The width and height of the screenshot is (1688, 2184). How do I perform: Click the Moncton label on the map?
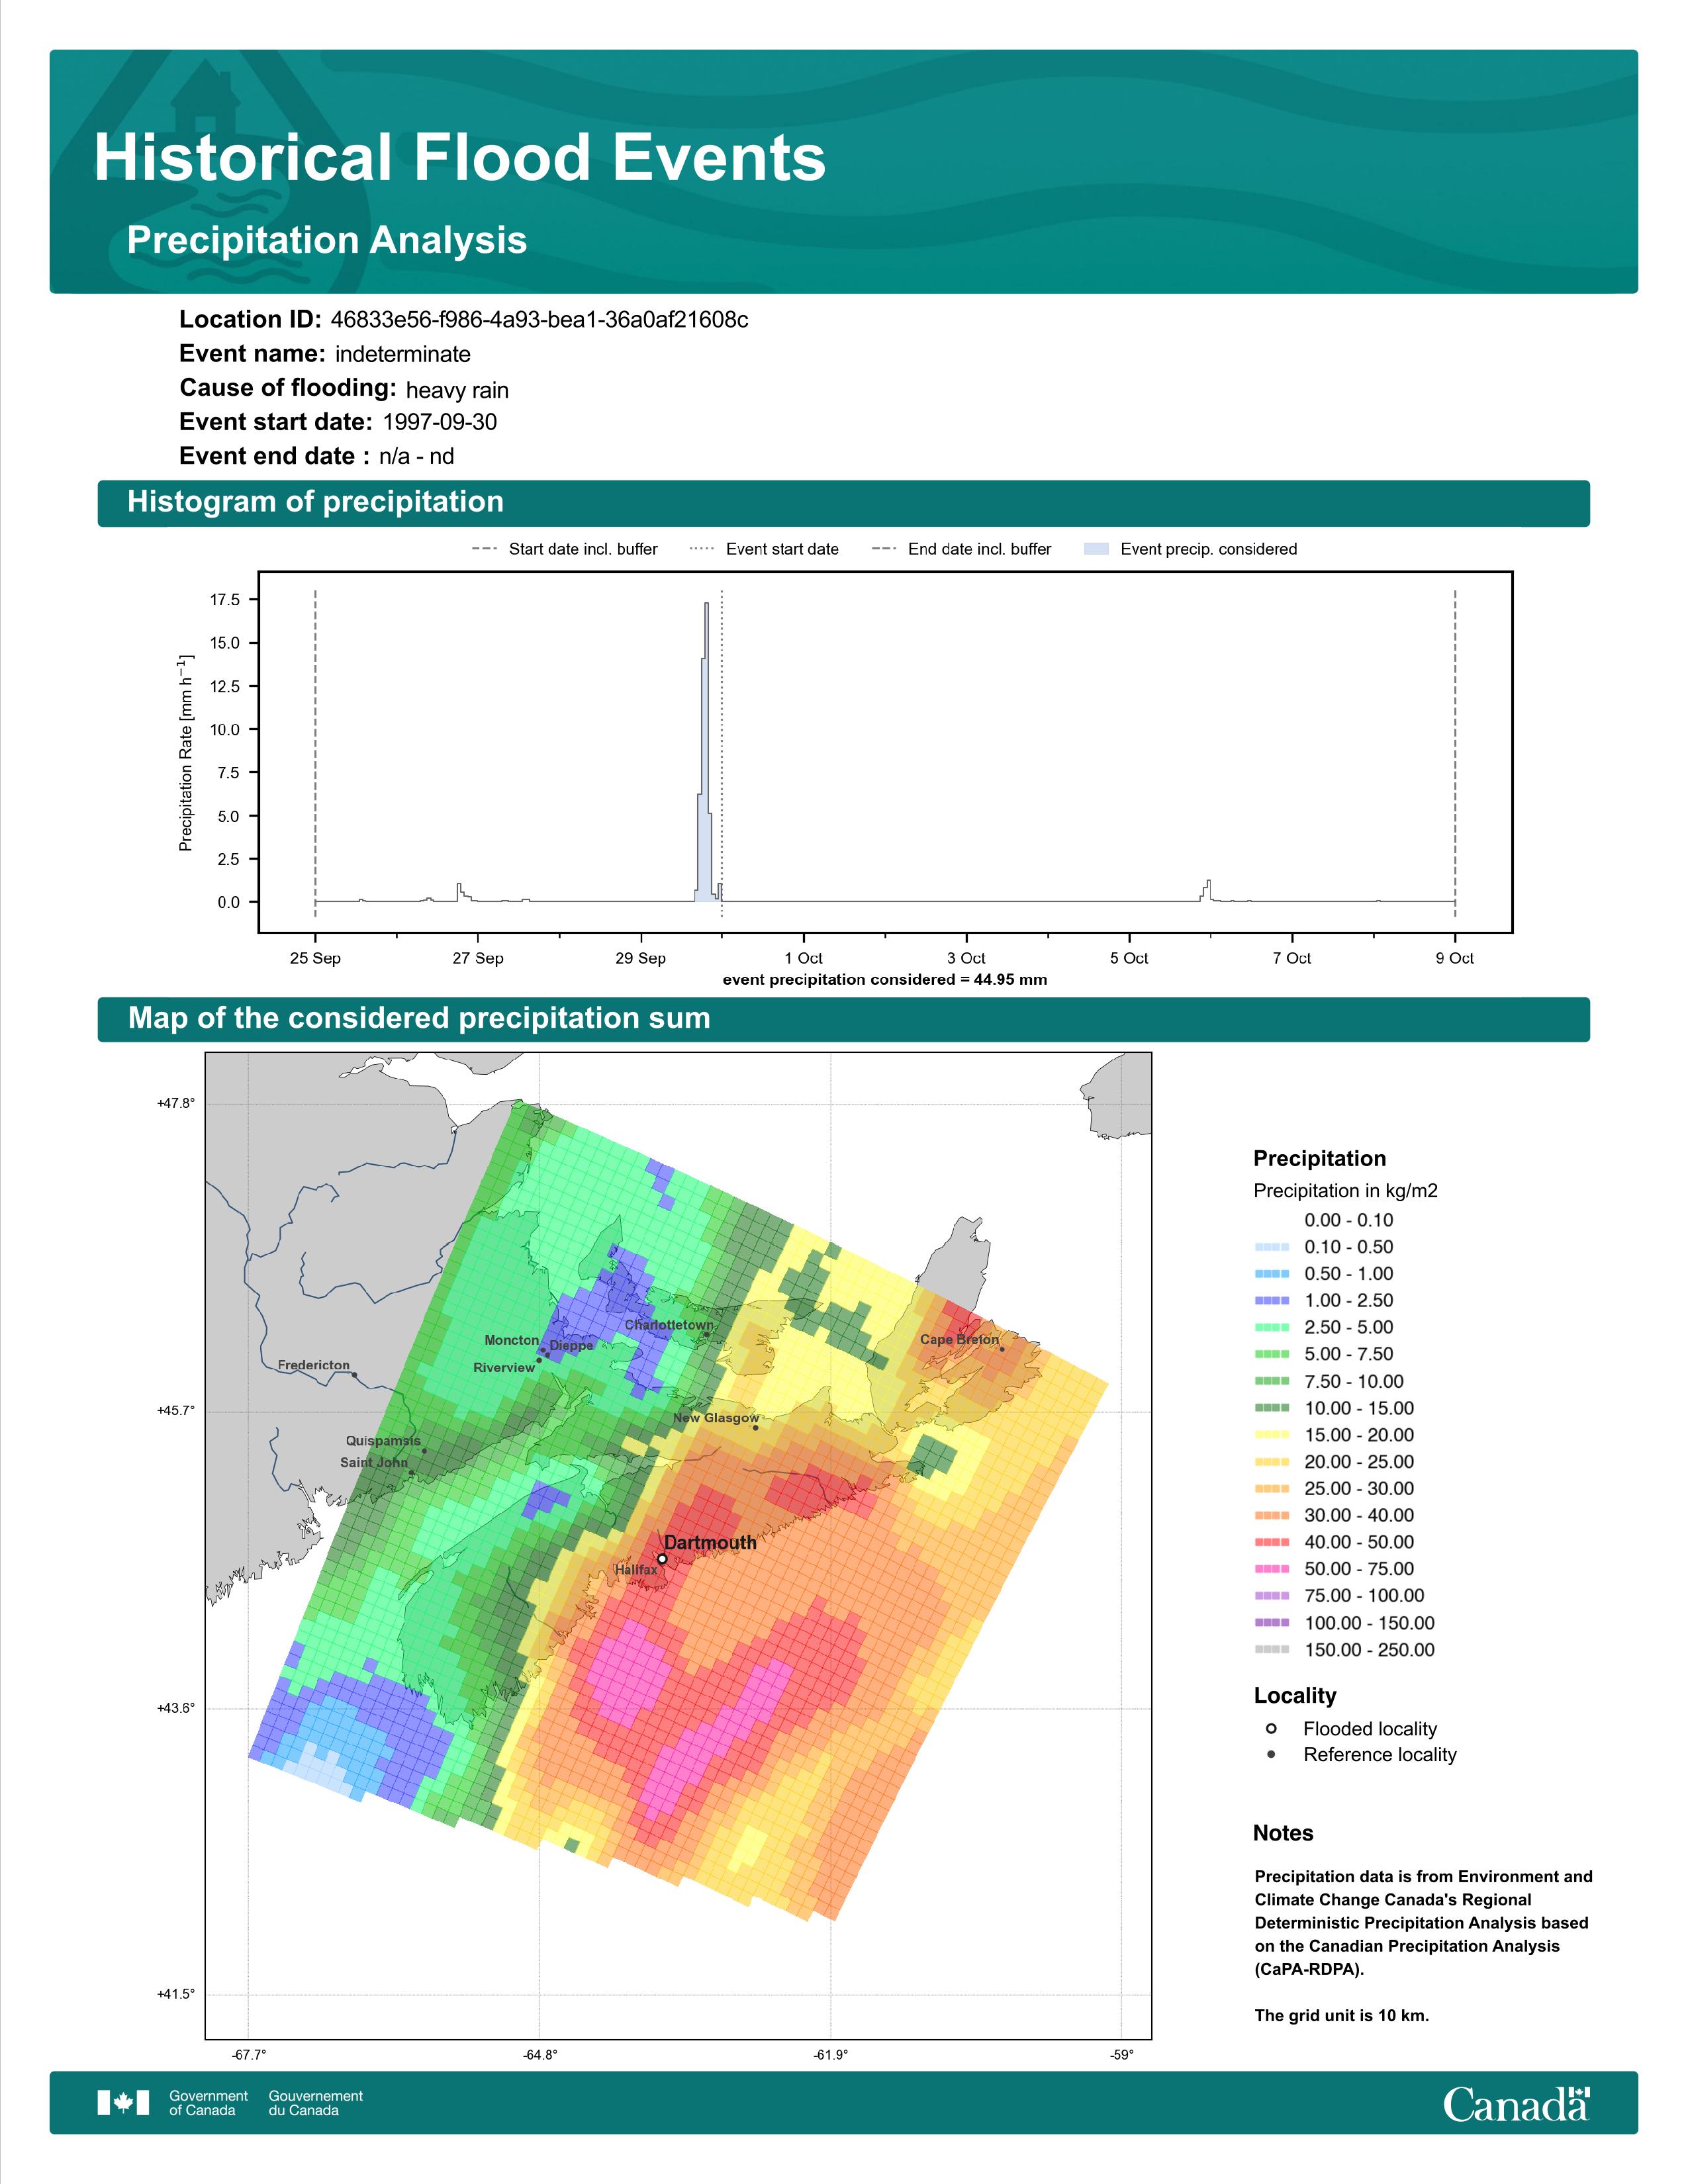(x=511, y=1340)
